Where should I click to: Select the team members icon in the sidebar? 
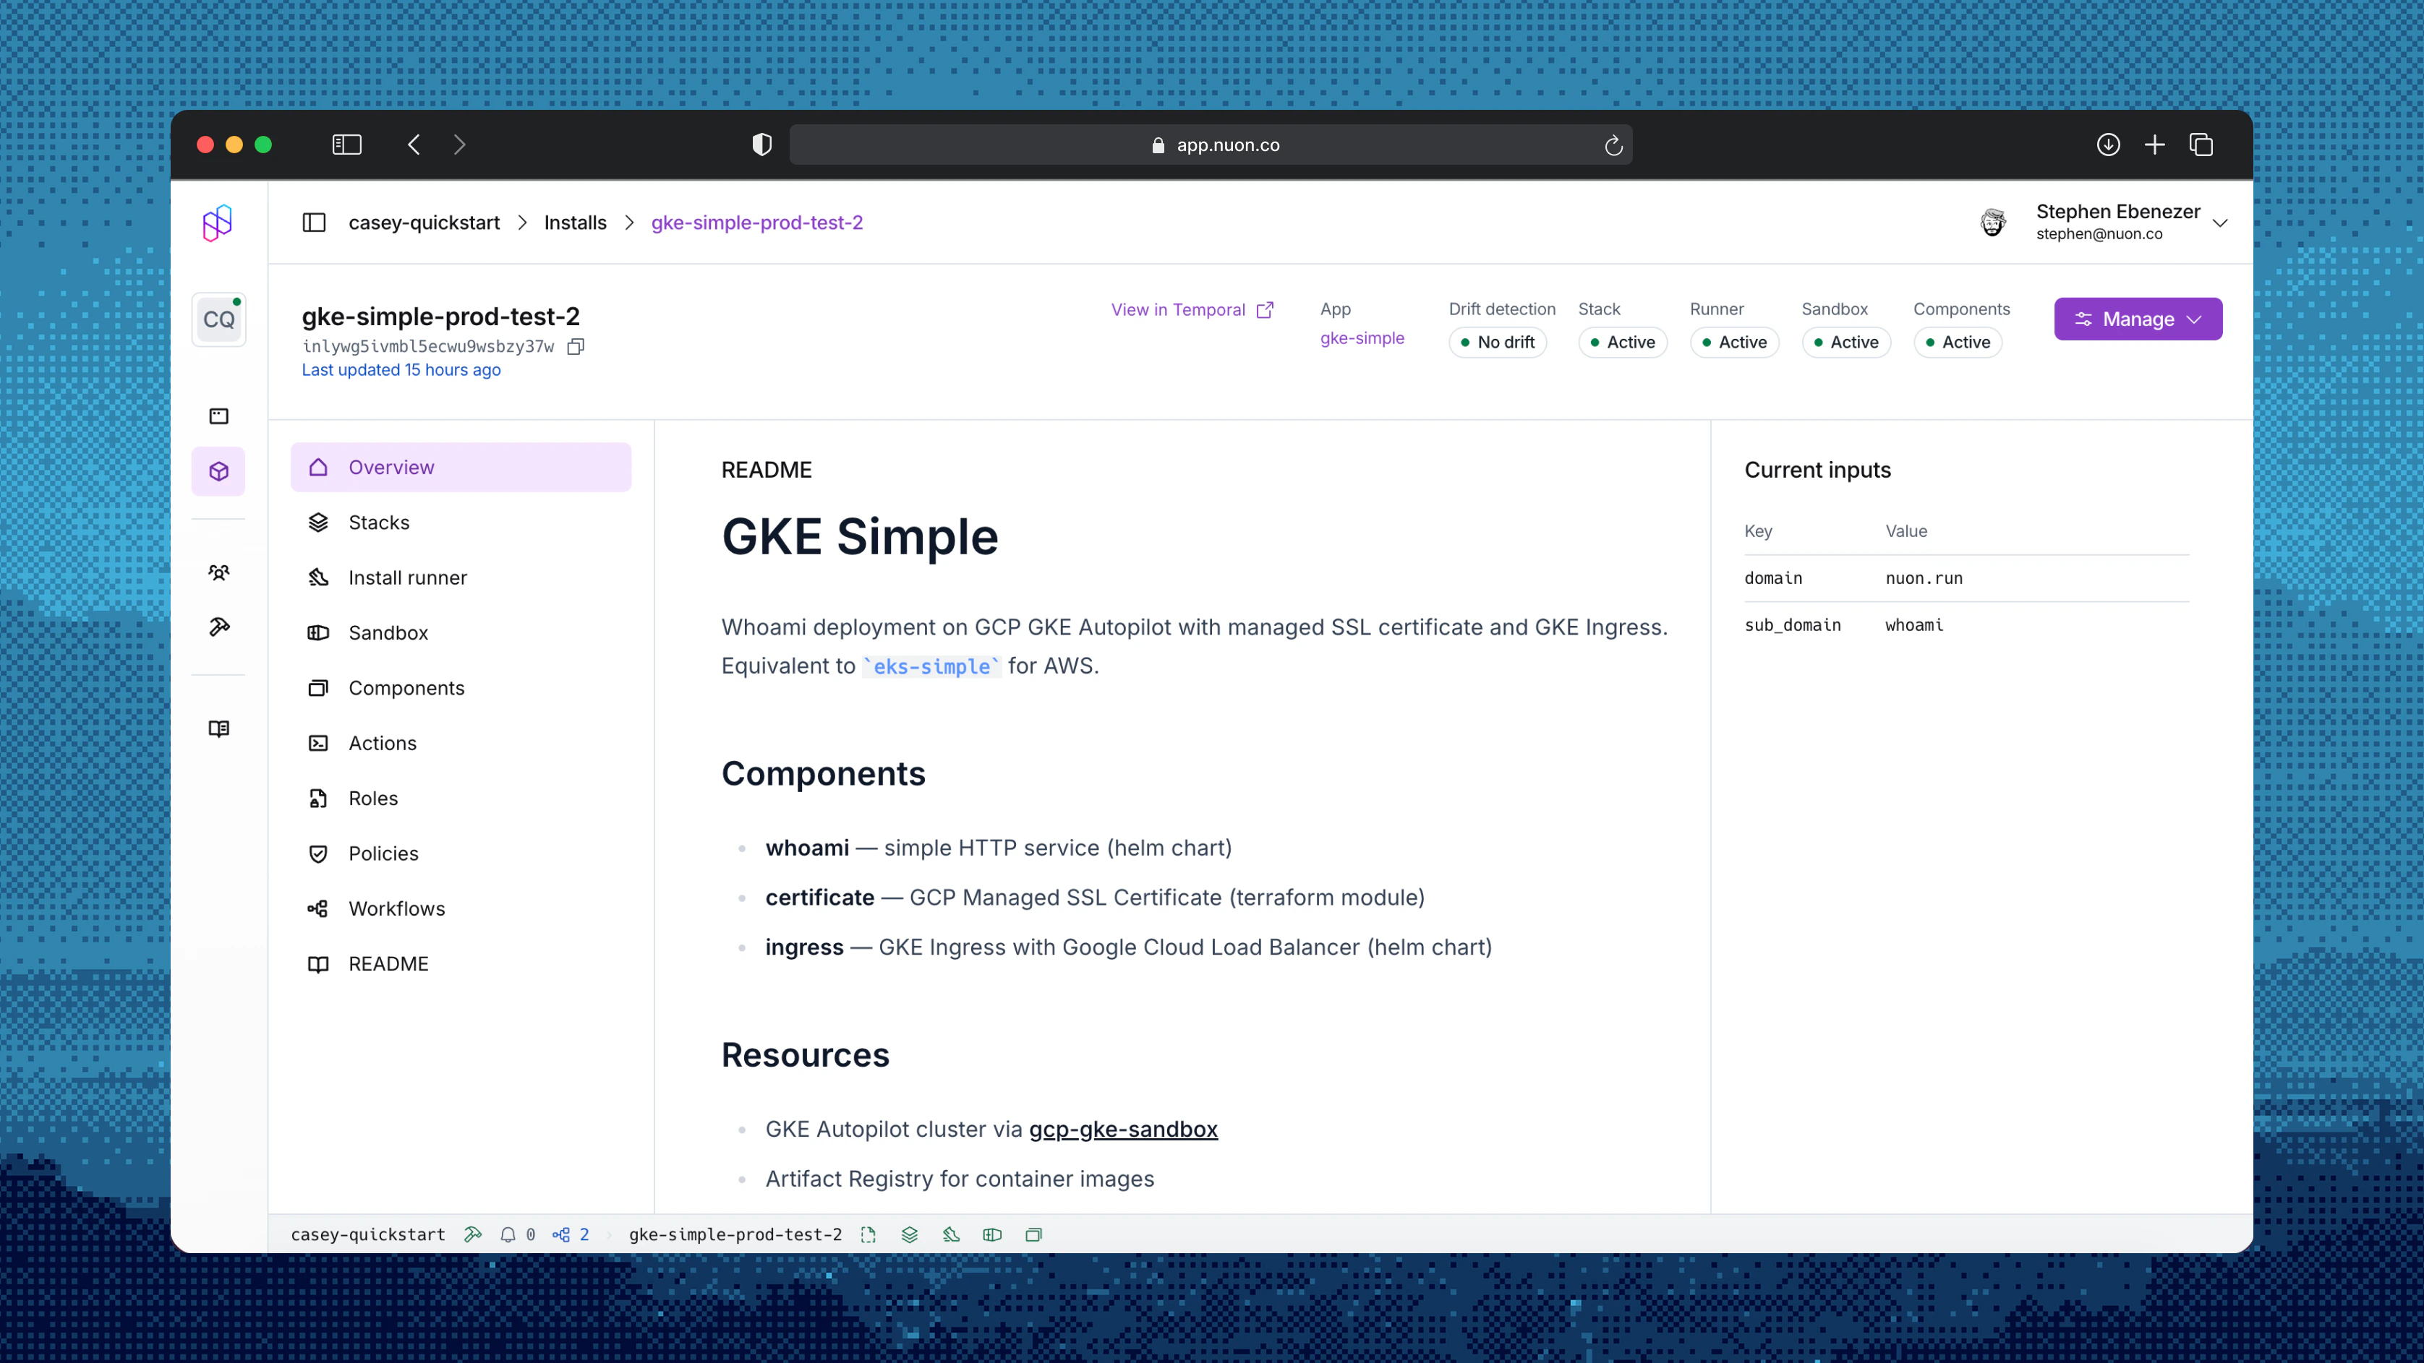[x=218, y=572]
